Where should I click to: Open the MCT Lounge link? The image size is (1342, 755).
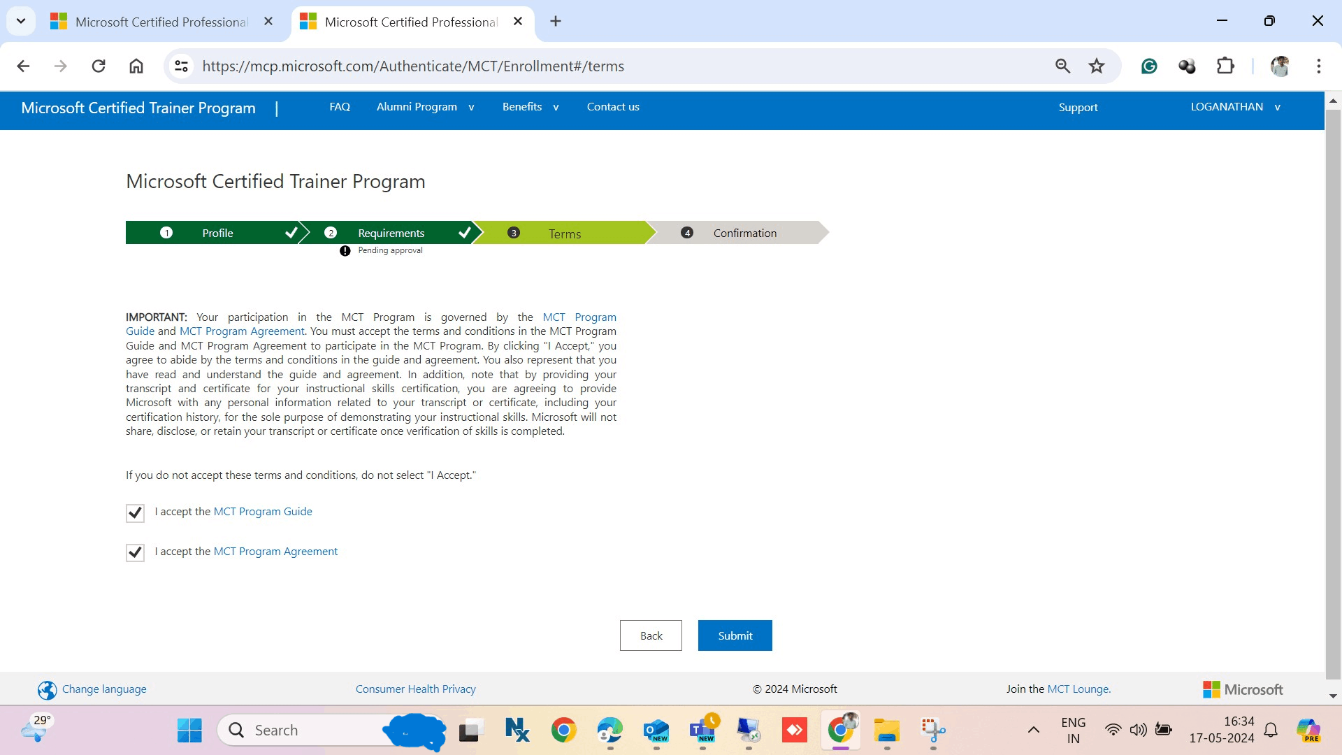click(1078, 689)
